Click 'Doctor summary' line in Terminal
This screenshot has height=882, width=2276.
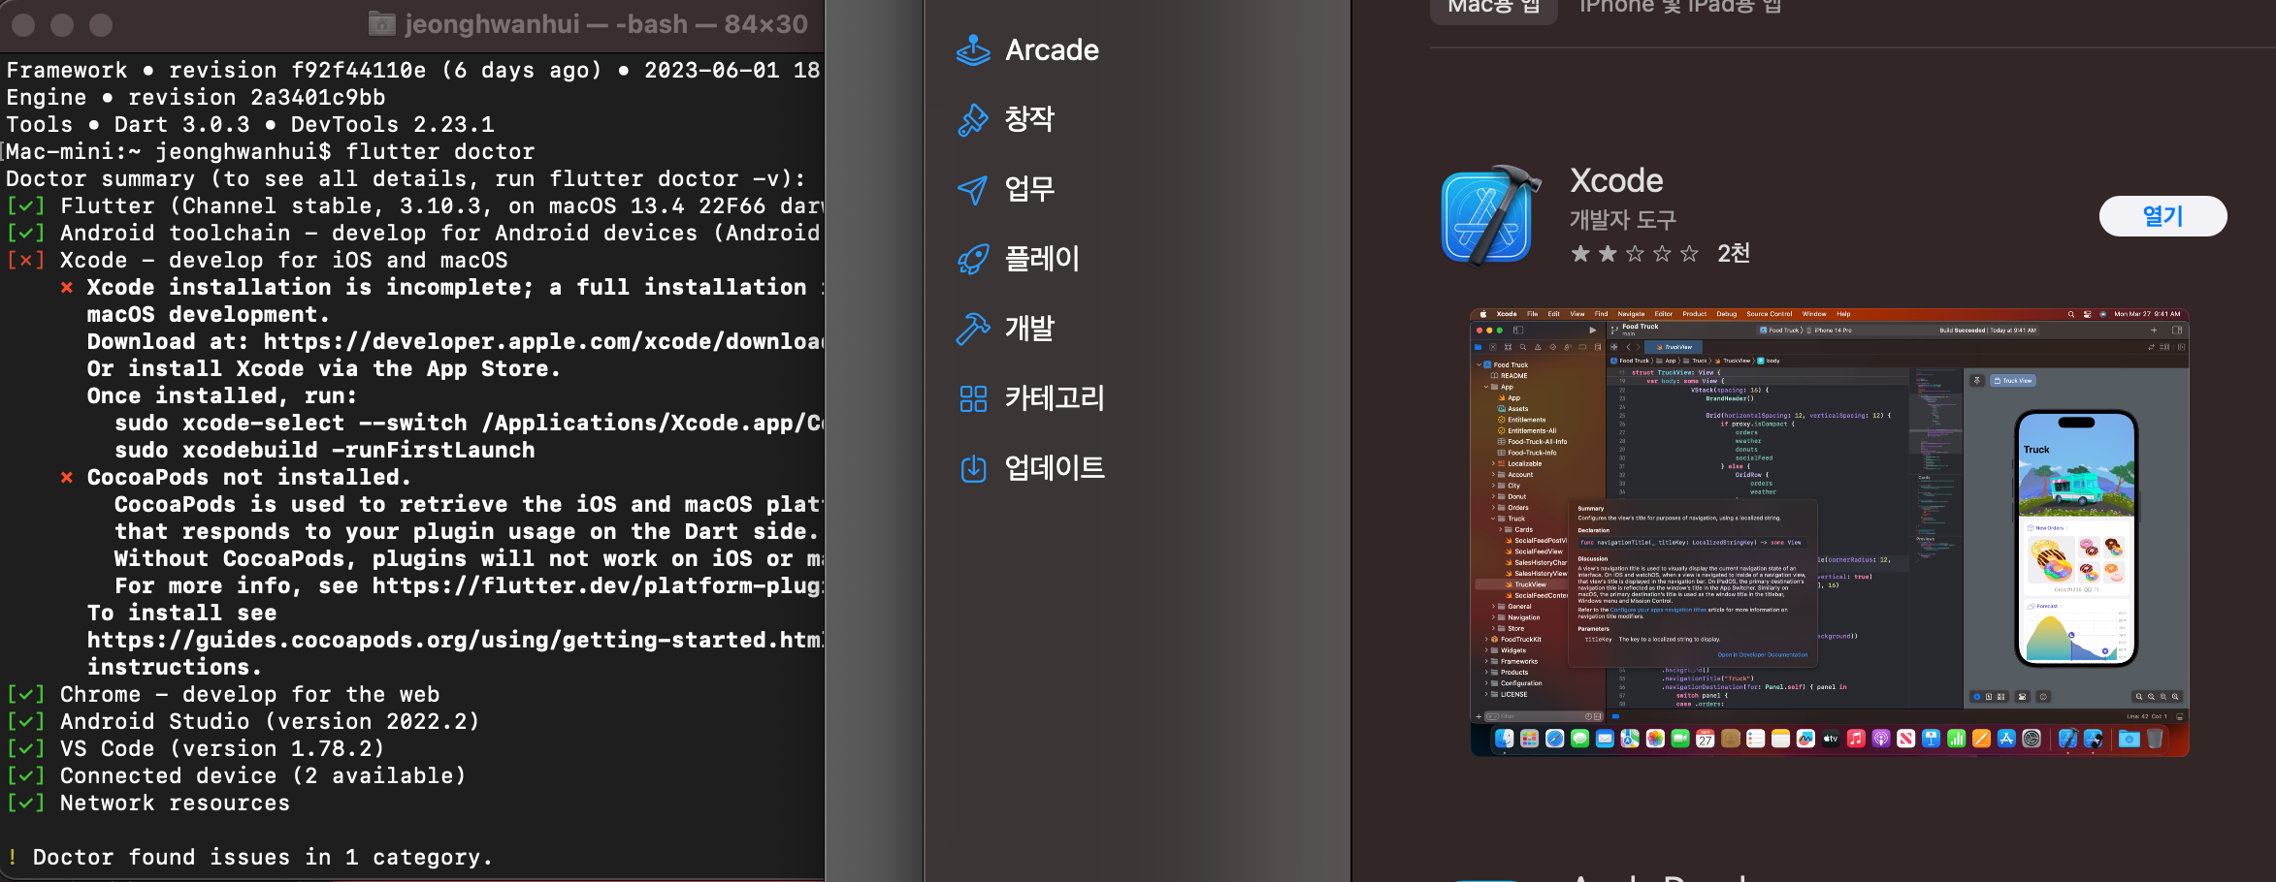click(406, 179)
